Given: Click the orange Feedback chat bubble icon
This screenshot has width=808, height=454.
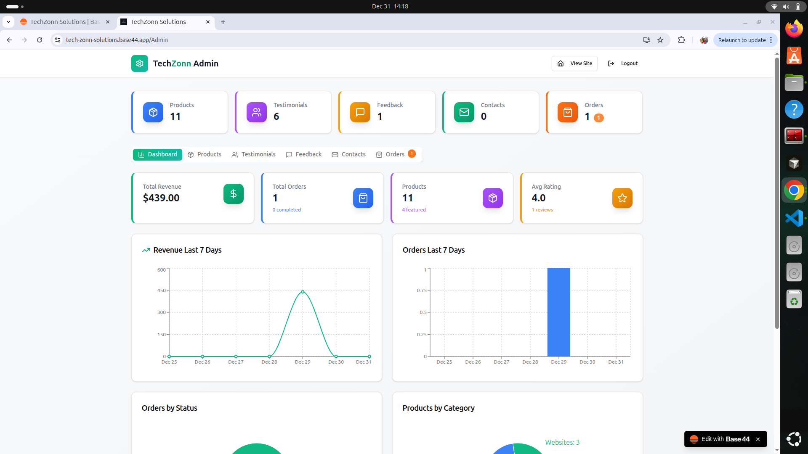Looking at the screenshot, I should [x=360, y=112].
